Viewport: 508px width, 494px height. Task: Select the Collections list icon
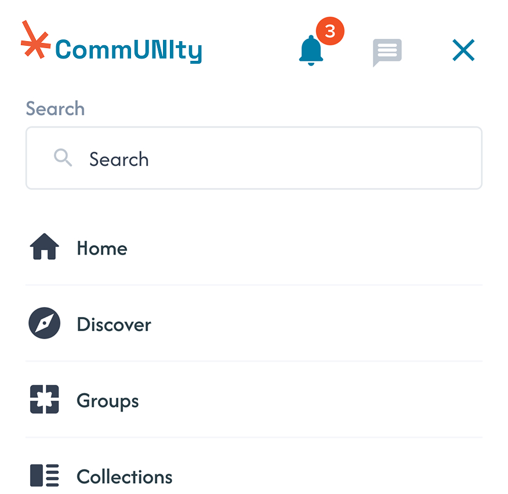pos(44,475)
